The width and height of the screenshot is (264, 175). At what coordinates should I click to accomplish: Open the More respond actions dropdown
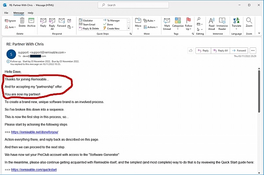pyautogui.click(x=70, y=27)
